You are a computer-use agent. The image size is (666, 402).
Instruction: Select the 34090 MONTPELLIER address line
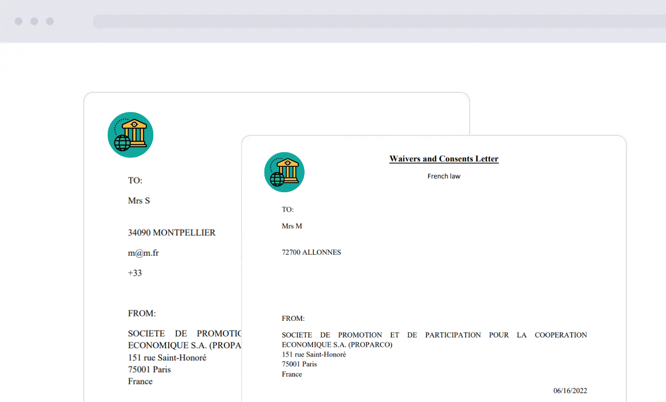click(171, 233)
